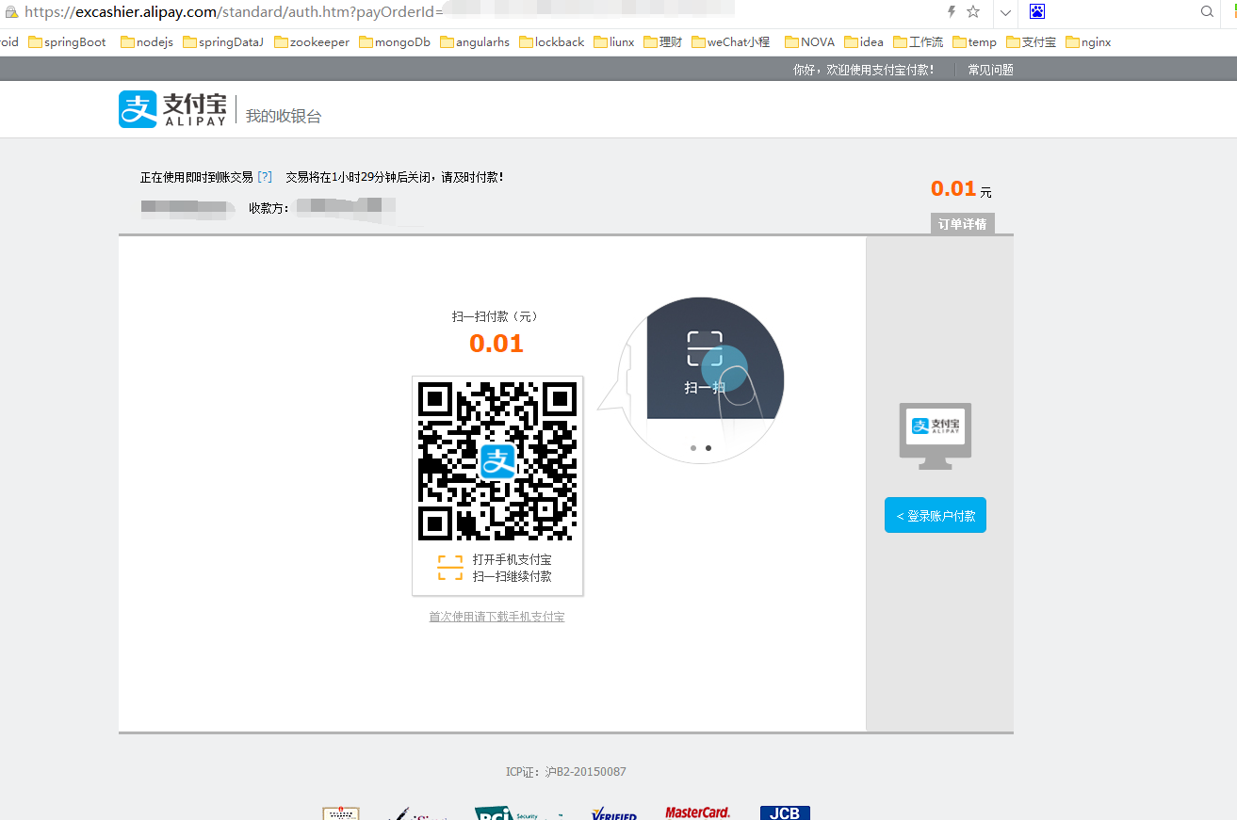Expand 订单详情 order details tab
1237x820 pixels.
962,224
